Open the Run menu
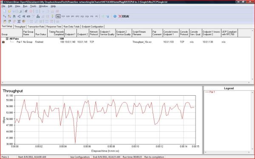The image size is (255, 159). (25, 6)
